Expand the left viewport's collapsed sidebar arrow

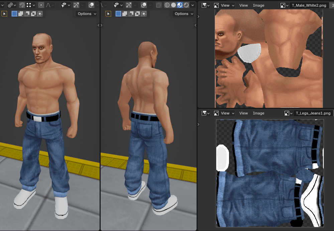click(x=98, y=25)
